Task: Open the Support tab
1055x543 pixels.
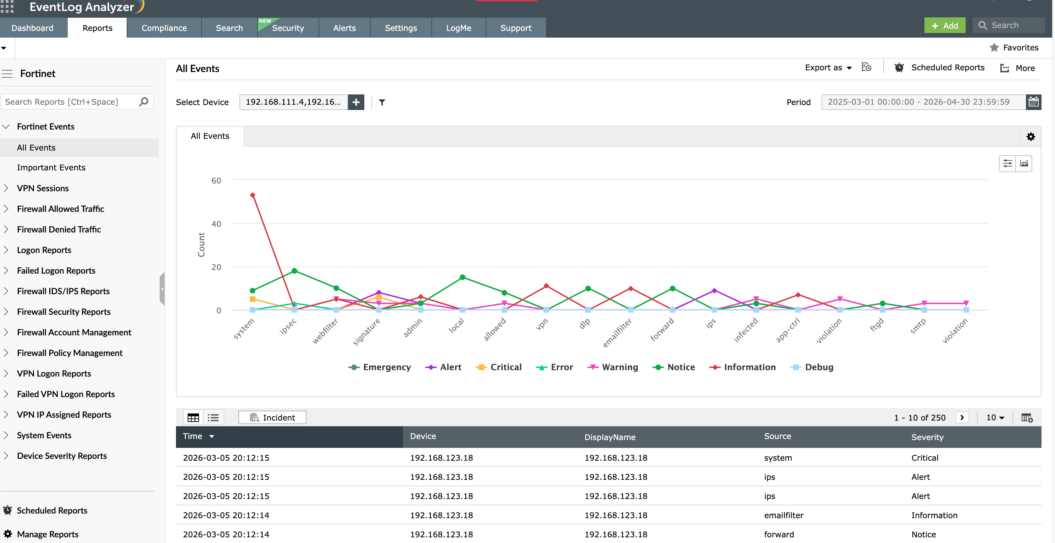Action: click(516, 28)
